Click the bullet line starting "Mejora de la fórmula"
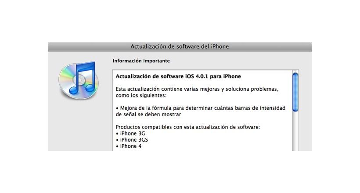The image size is (360, 193). coord(201,108)
